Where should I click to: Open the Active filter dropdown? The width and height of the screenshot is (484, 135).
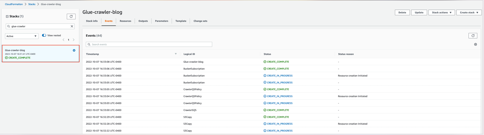click(22, 36)
